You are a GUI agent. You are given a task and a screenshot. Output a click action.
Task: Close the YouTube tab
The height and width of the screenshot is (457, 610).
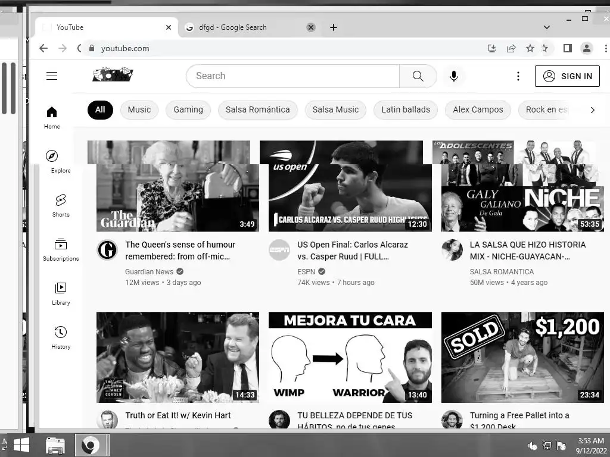pyautogui.click(x=169, y=27)
